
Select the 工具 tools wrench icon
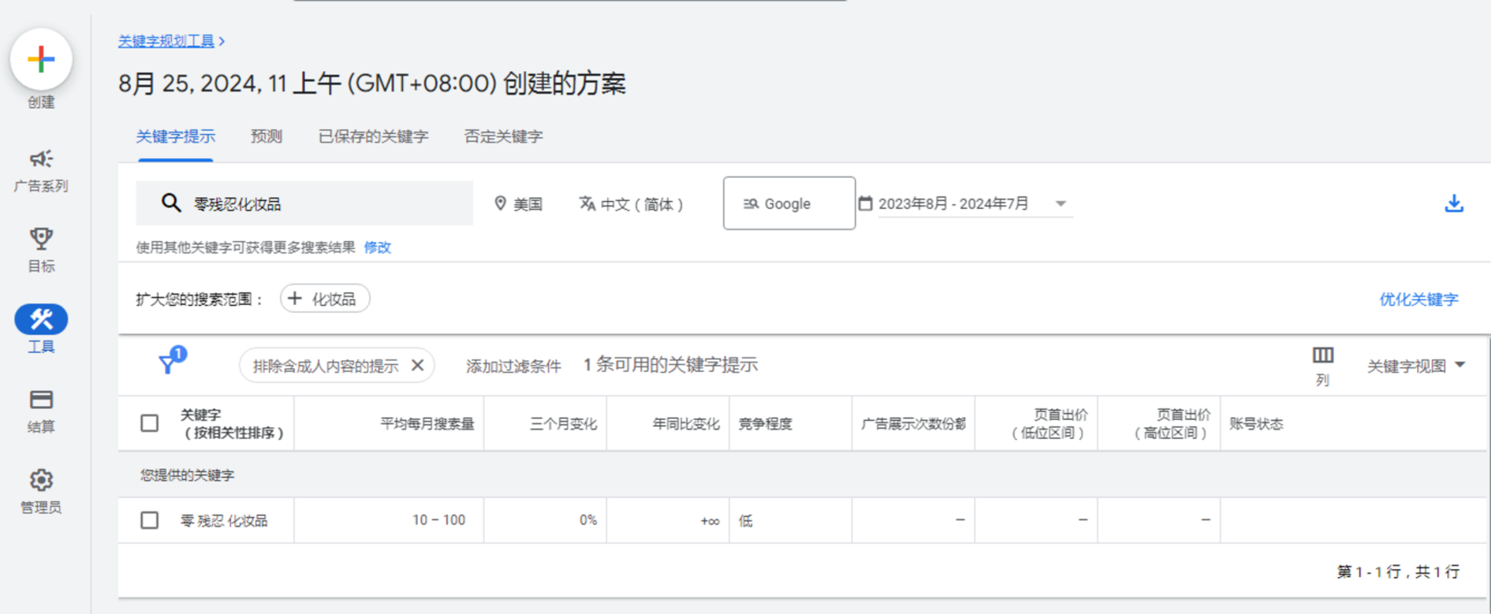click(41, 320)
